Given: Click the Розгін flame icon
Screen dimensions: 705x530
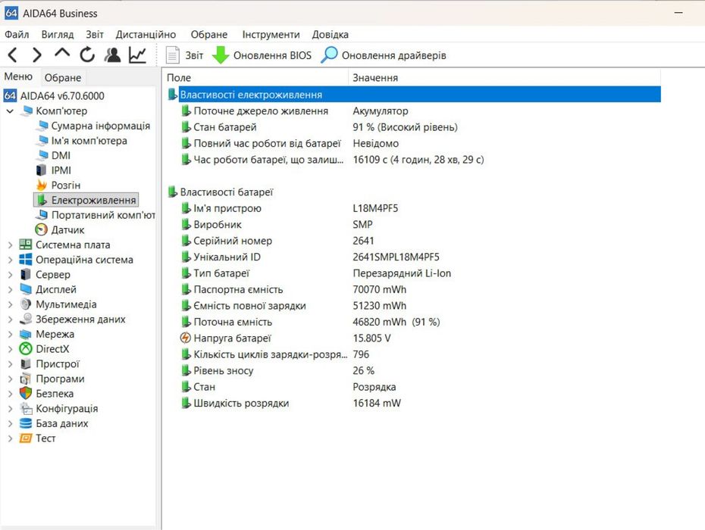Looking at the screenshot, I should [x=42, y=185].
